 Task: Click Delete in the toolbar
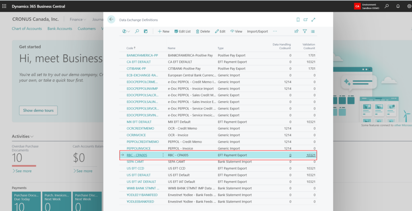click(x=203, y=31)
